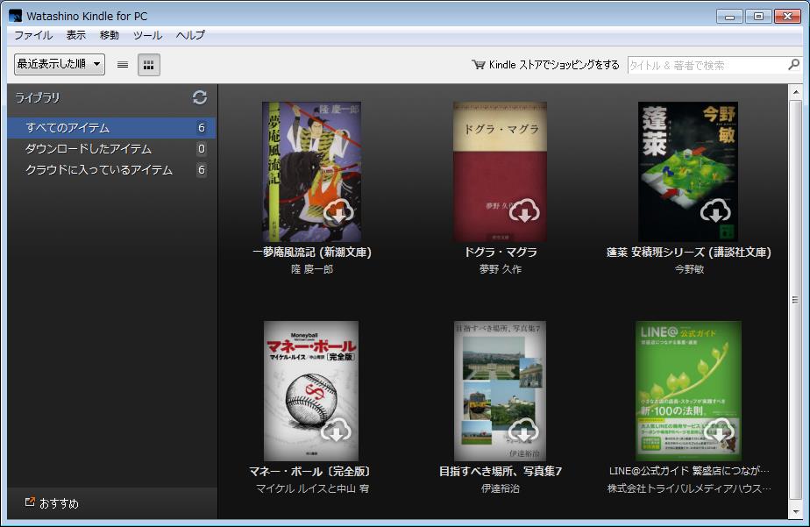Download ドグラ・マグラ via its cloud icon

pyautogui.click(x=524, y=210)
